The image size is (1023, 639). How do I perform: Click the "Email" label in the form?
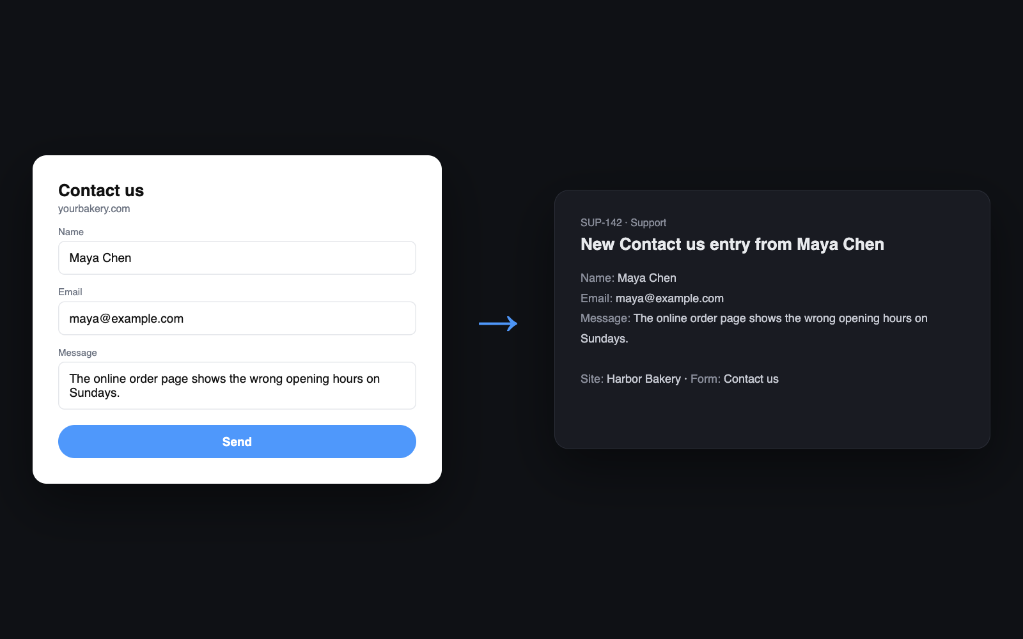(x=70, y=292)
